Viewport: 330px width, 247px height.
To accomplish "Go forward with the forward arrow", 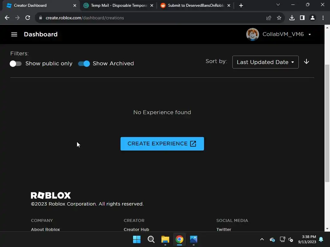I will point(17,18).
